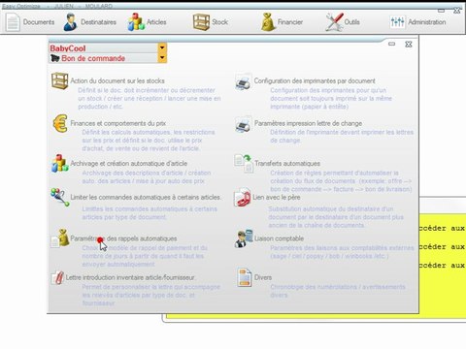Open the Destinataires menu
The width and height of the screenshot is (466, 349).
click(98, 22)
